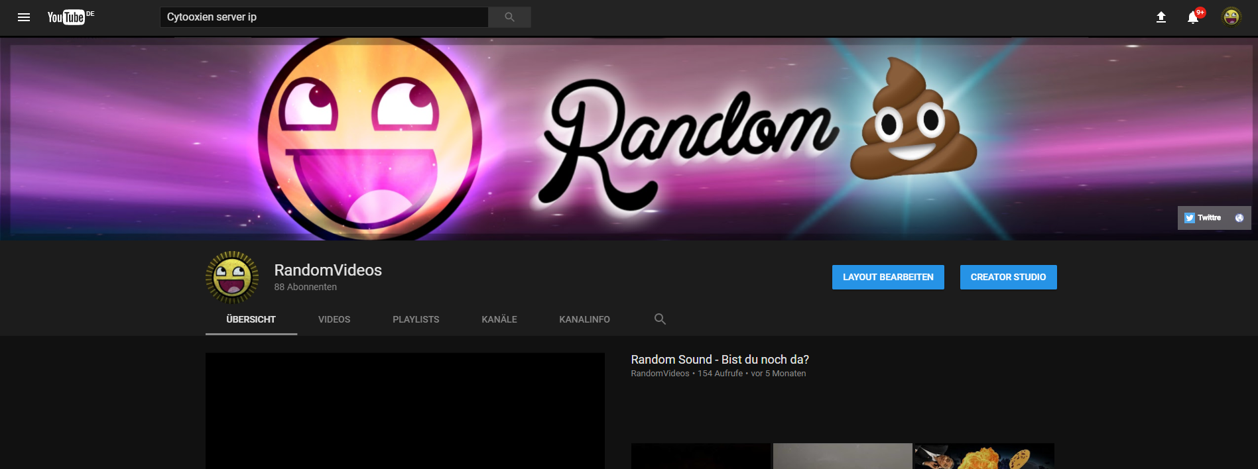Image resolution: width=1258 pixels, height=469 pixels.
Task: Select the Übersicht tab
Action: 251,319
